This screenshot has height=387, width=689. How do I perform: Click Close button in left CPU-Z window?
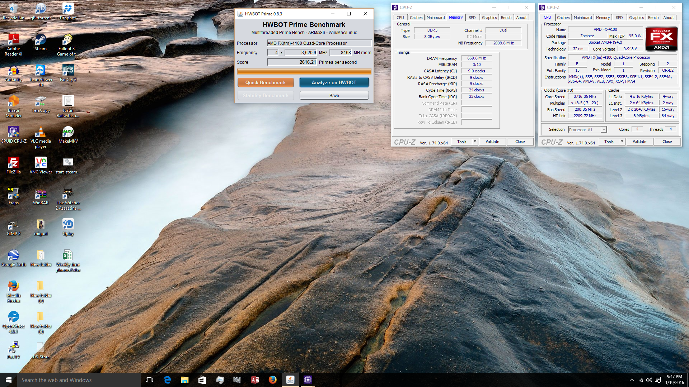point(520,142)
